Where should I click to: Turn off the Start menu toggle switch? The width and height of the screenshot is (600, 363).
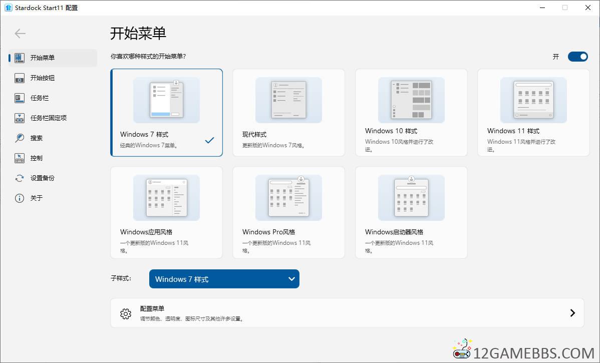click(x=577, y=57)
